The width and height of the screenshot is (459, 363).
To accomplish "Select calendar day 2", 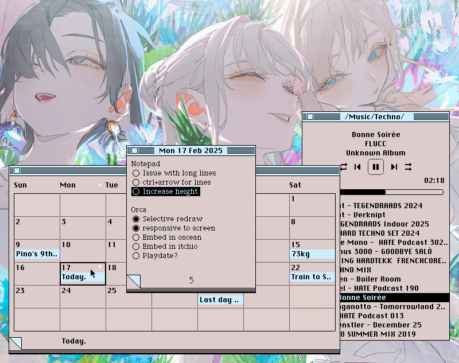I will coord(37,228).
